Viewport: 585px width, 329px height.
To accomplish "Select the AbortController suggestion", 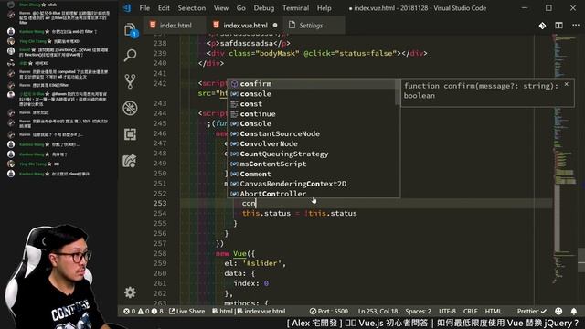I will click(x=313, y=194).
